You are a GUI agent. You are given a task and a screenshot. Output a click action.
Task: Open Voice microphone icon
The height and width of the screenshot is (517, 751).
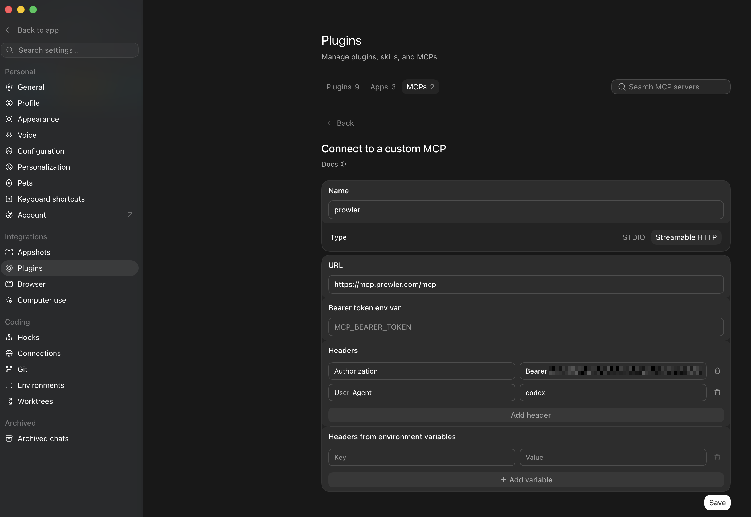click(9, 135)
